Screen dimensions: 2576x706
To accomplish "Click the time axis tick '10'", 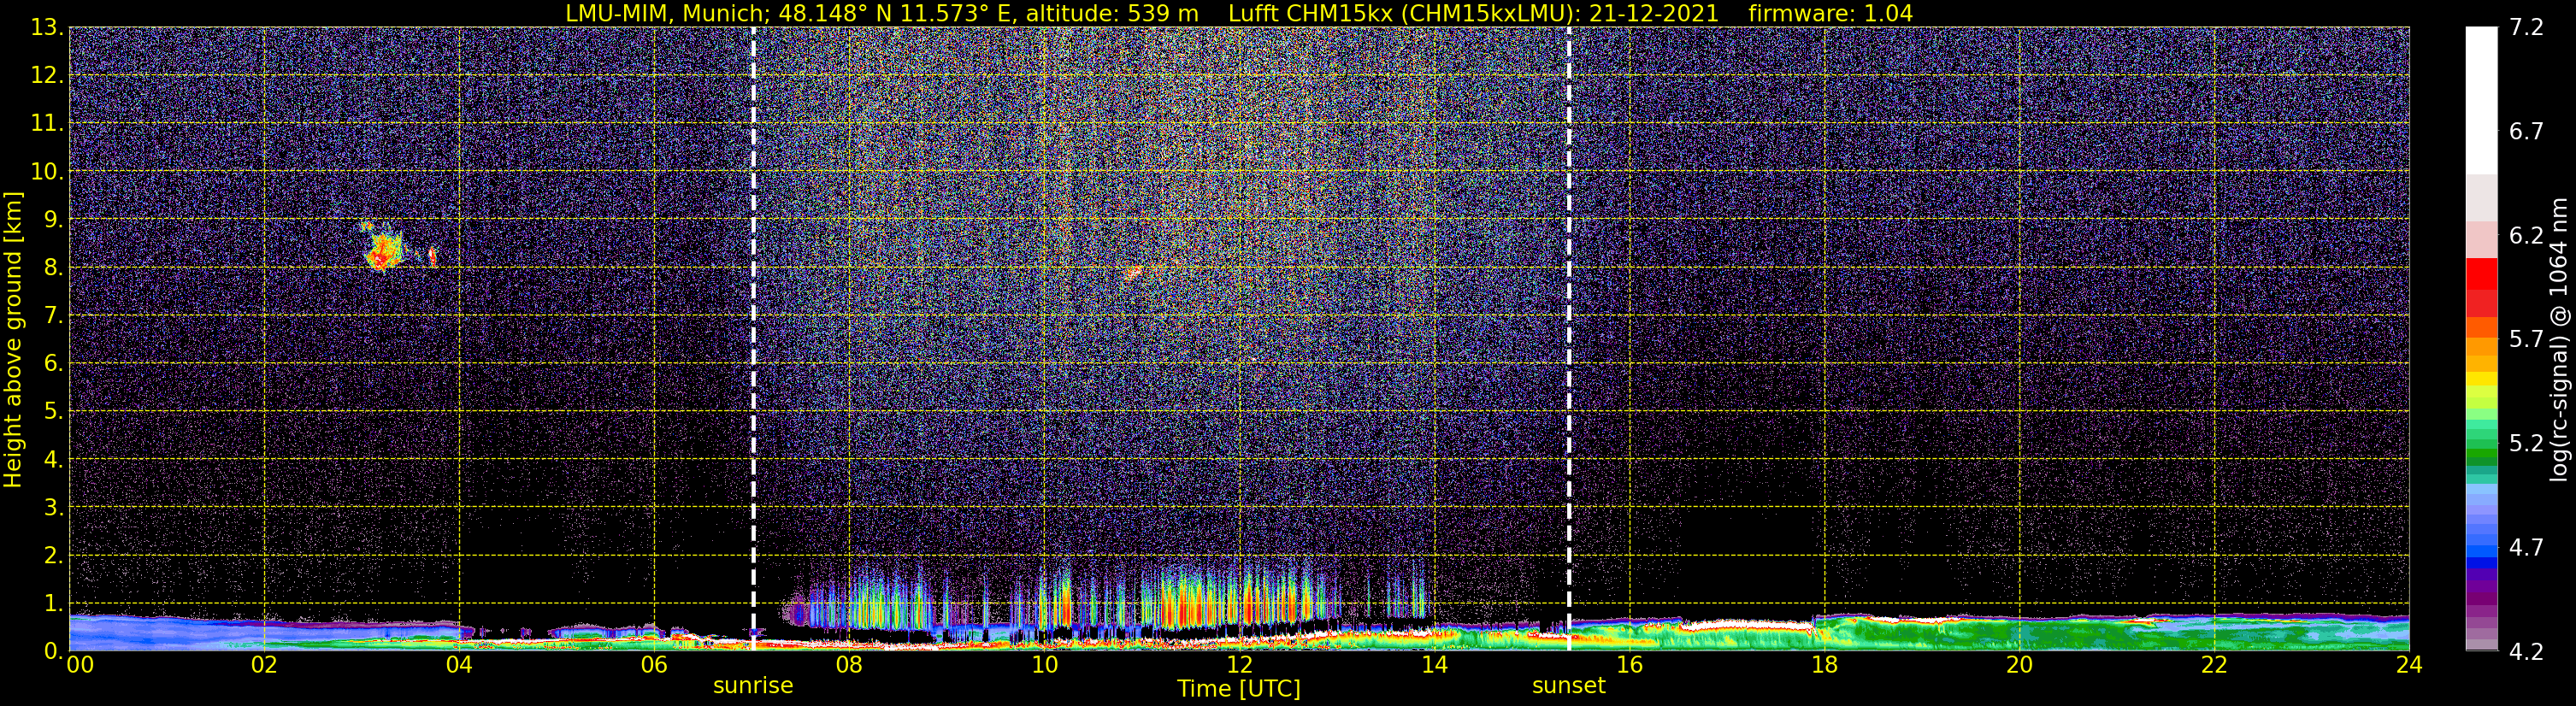I will coord(1044,666).
